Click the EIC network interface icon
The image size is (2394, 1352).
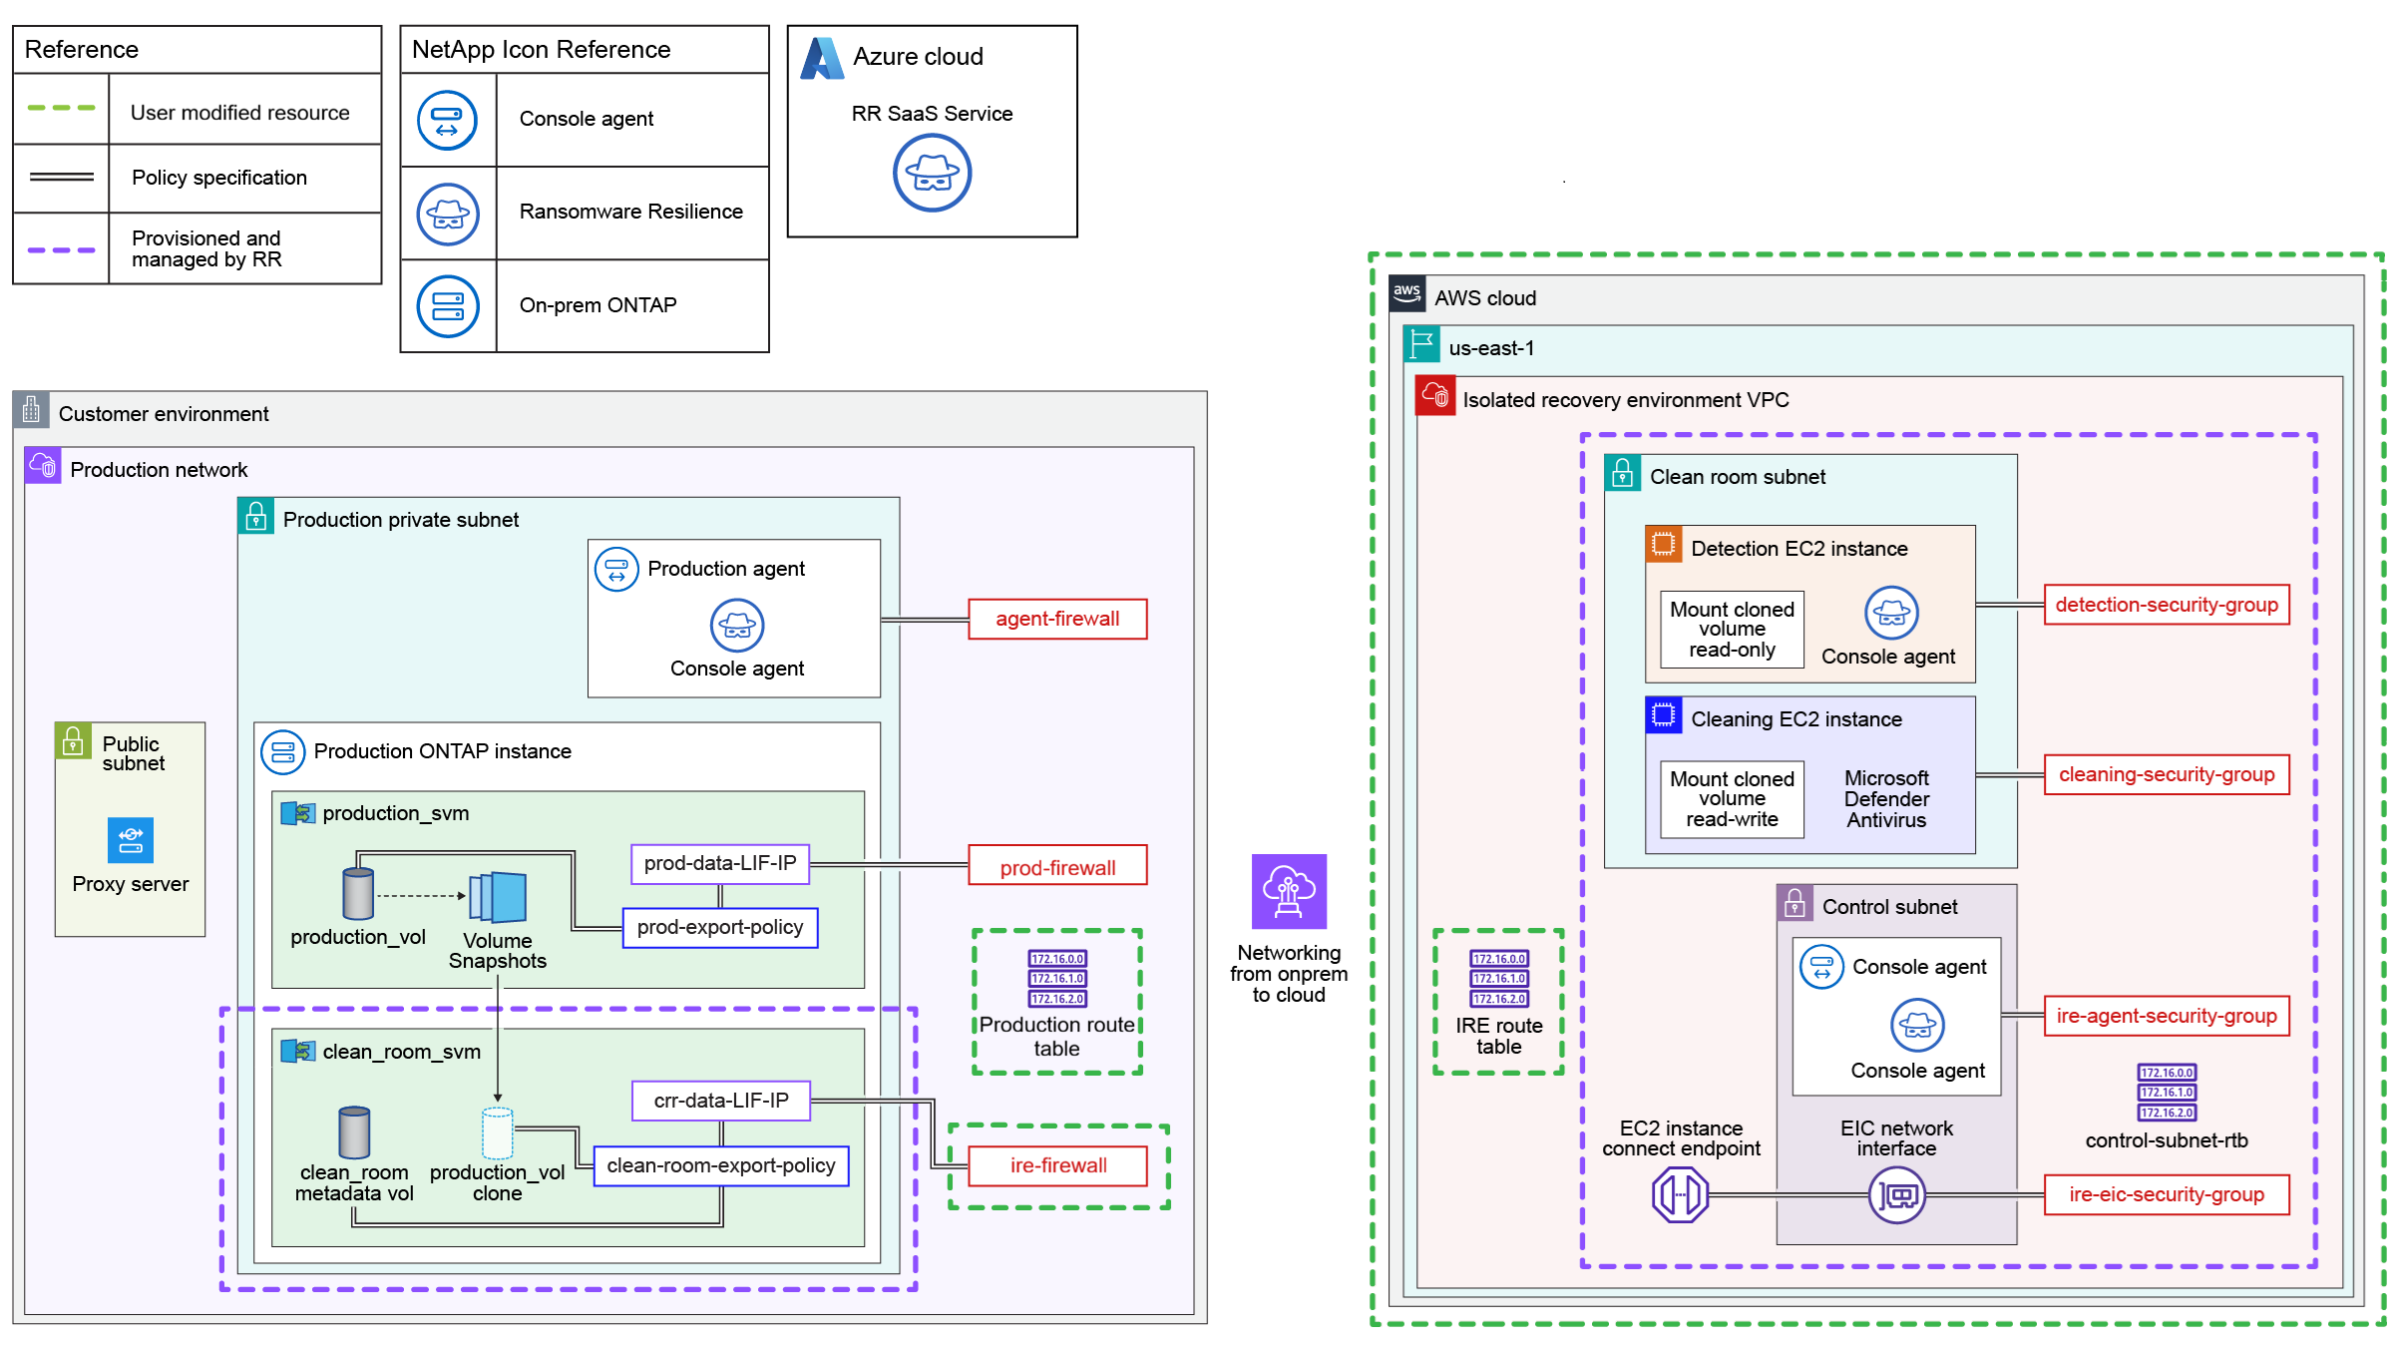click(x=1896, y=1196)
